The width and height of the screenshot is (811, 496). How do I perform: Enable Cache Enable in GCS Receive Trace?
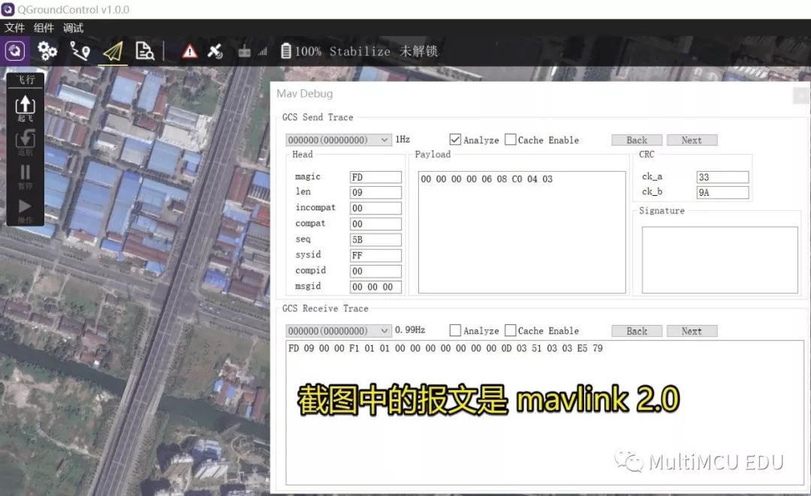(511, 330)
